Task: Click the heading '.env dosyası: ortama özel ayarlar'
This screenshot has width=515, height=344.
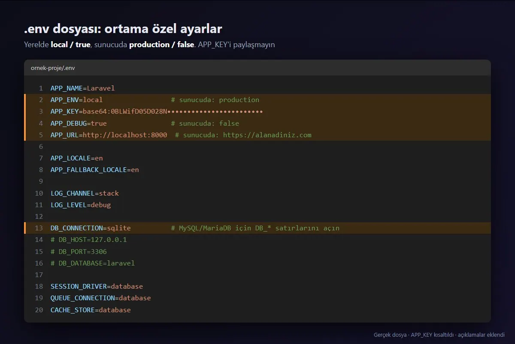Action: pyautogui.click(x=123, y=29)
